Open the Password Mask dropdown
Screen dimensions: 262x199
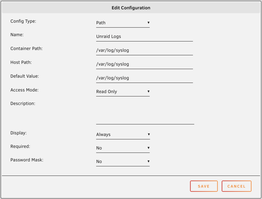(x=123, y=161)
